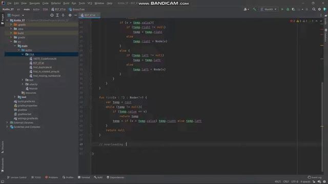
Task: Select Scratches and Consoles node
Action: 25,127
